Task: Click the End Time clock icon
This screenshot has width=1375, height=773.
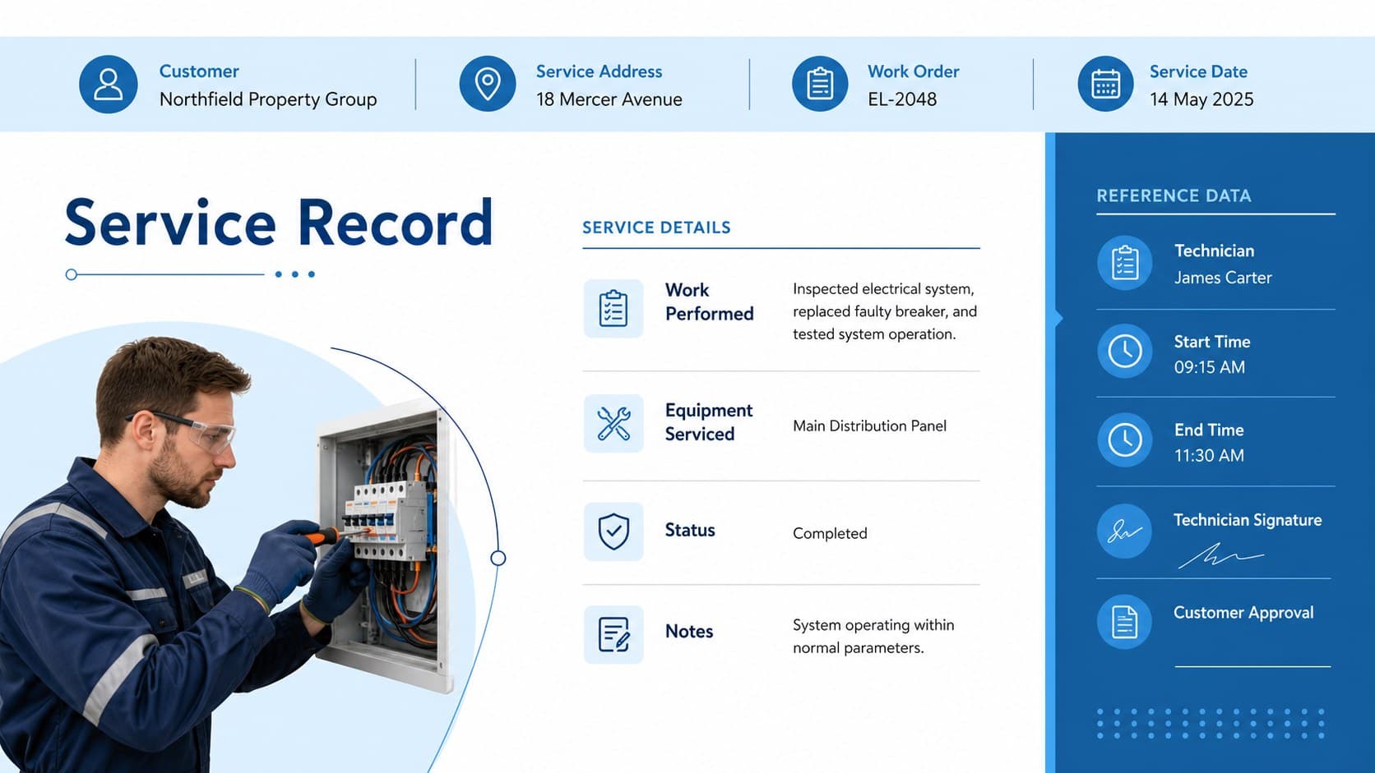Action: 1125,440
